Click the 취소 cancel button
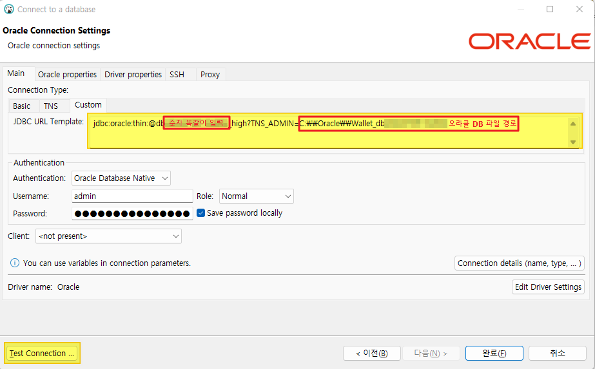Viewport: 595px width, 369px height. click(558, 354)
